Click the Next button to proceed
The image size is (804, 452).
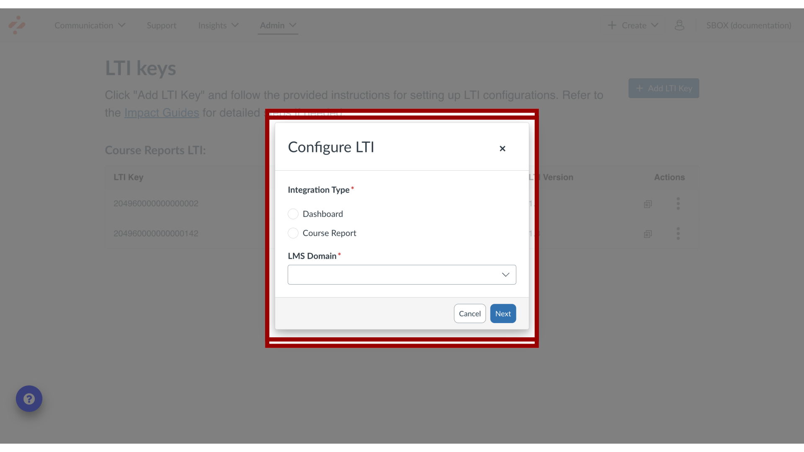tap(503, 313)
